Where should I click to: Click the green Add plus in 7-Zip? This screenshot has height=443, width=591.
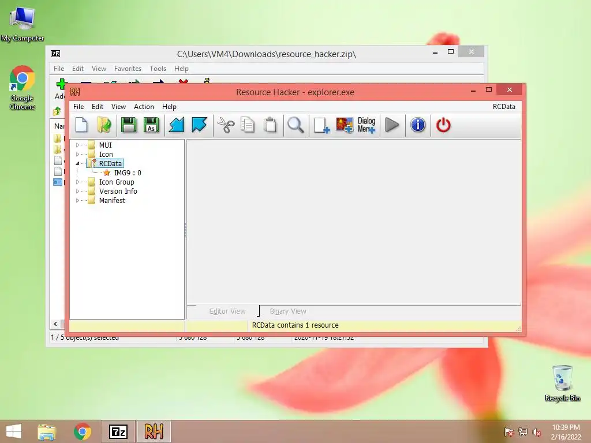[61, 83]
